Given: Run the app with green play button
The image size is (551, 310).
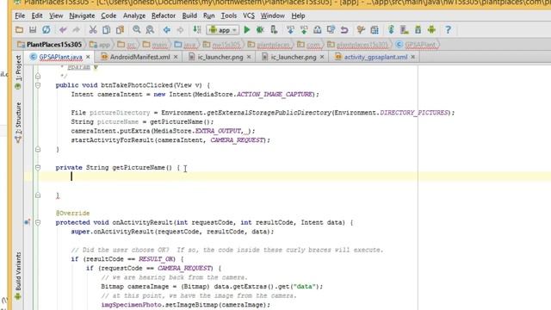Looking at the screenshot, I should (247, 30).
